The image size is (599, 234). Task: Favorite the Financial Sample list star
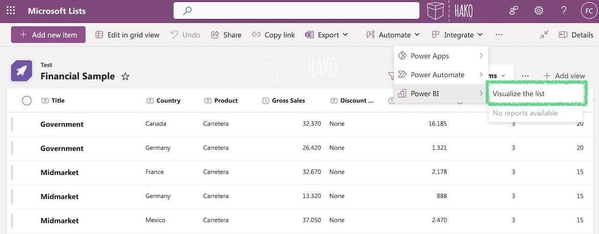(125, 76)
